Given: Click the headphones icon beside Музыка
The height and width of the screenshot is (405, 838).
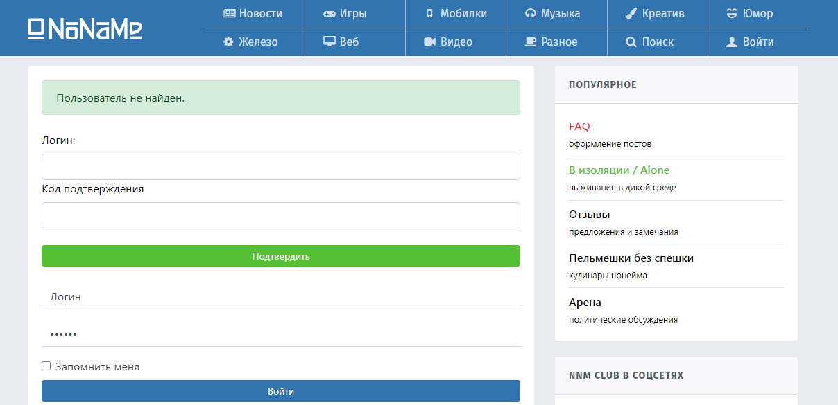Looking at the screenshot, I should coord(531,13).
